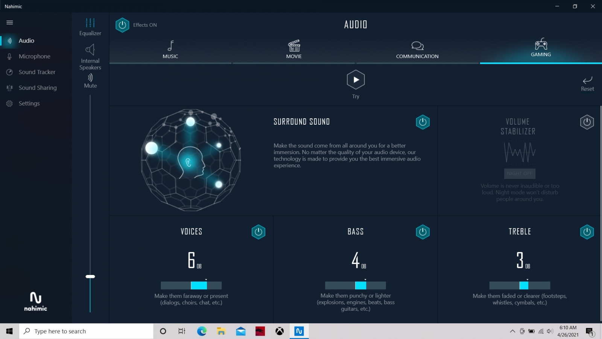Open the hamburger navigation menu
Image resolution: width=602 pixels, height=339 pixels.
10,23
